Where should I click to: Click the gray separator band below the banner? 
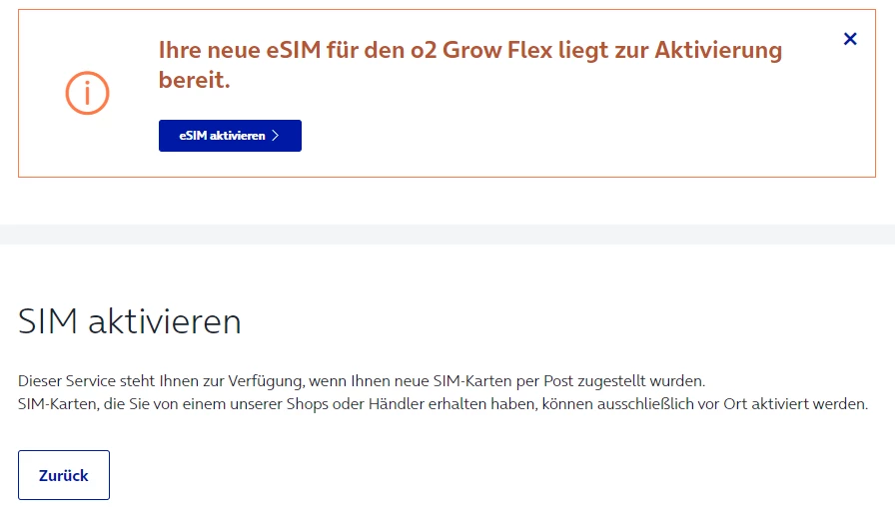[x=447, y=235]
